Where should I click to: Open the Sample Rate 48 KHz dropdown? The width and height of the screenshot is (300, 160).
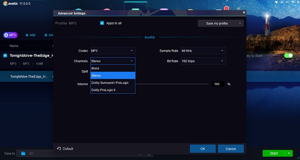(203, 51)
